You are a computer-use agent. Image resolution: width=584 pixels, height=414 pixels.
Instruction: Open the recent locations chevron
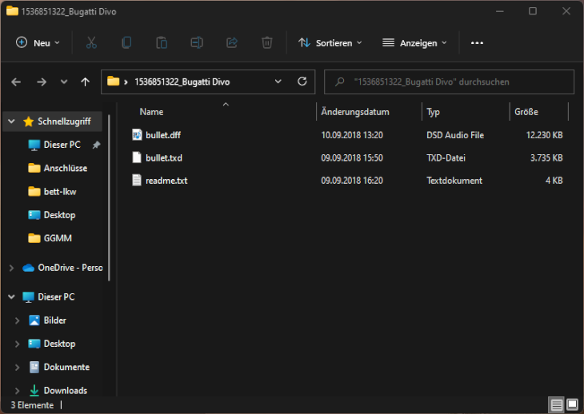pos(64,82)
